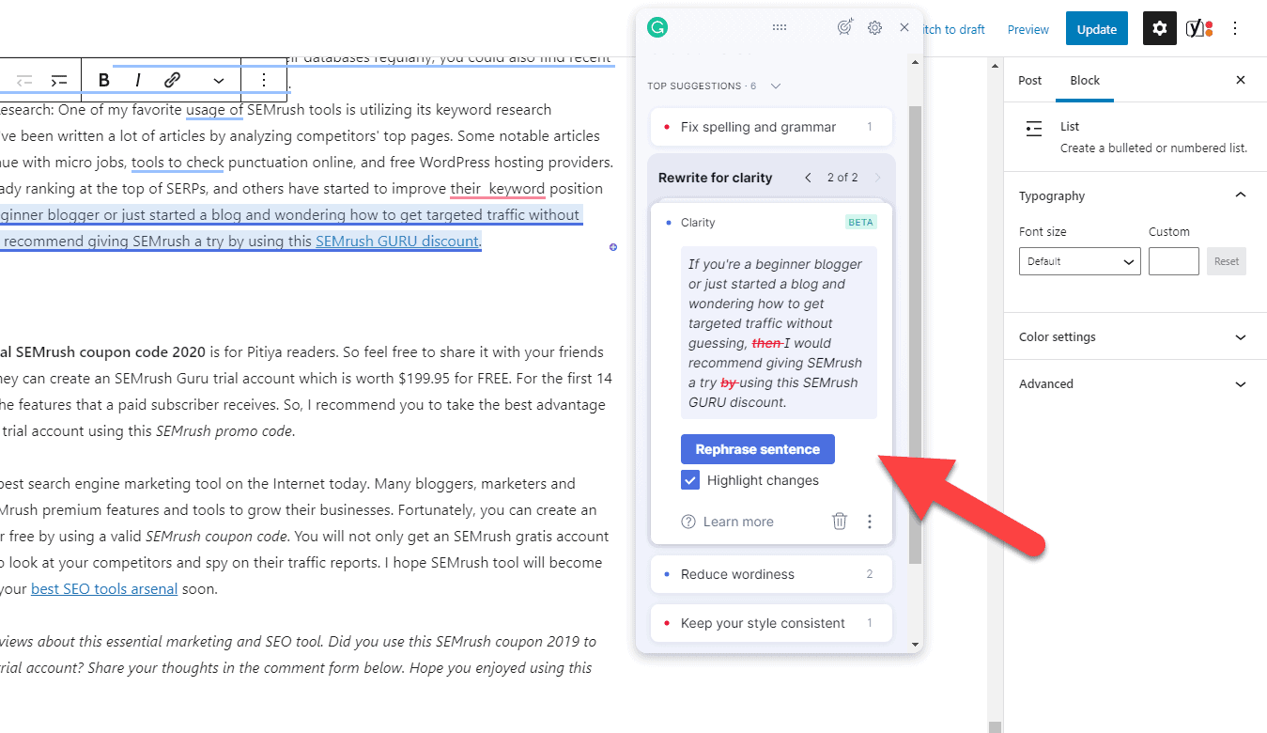
Task: Dismiss suggestion with trash icon
Action: 840,521
